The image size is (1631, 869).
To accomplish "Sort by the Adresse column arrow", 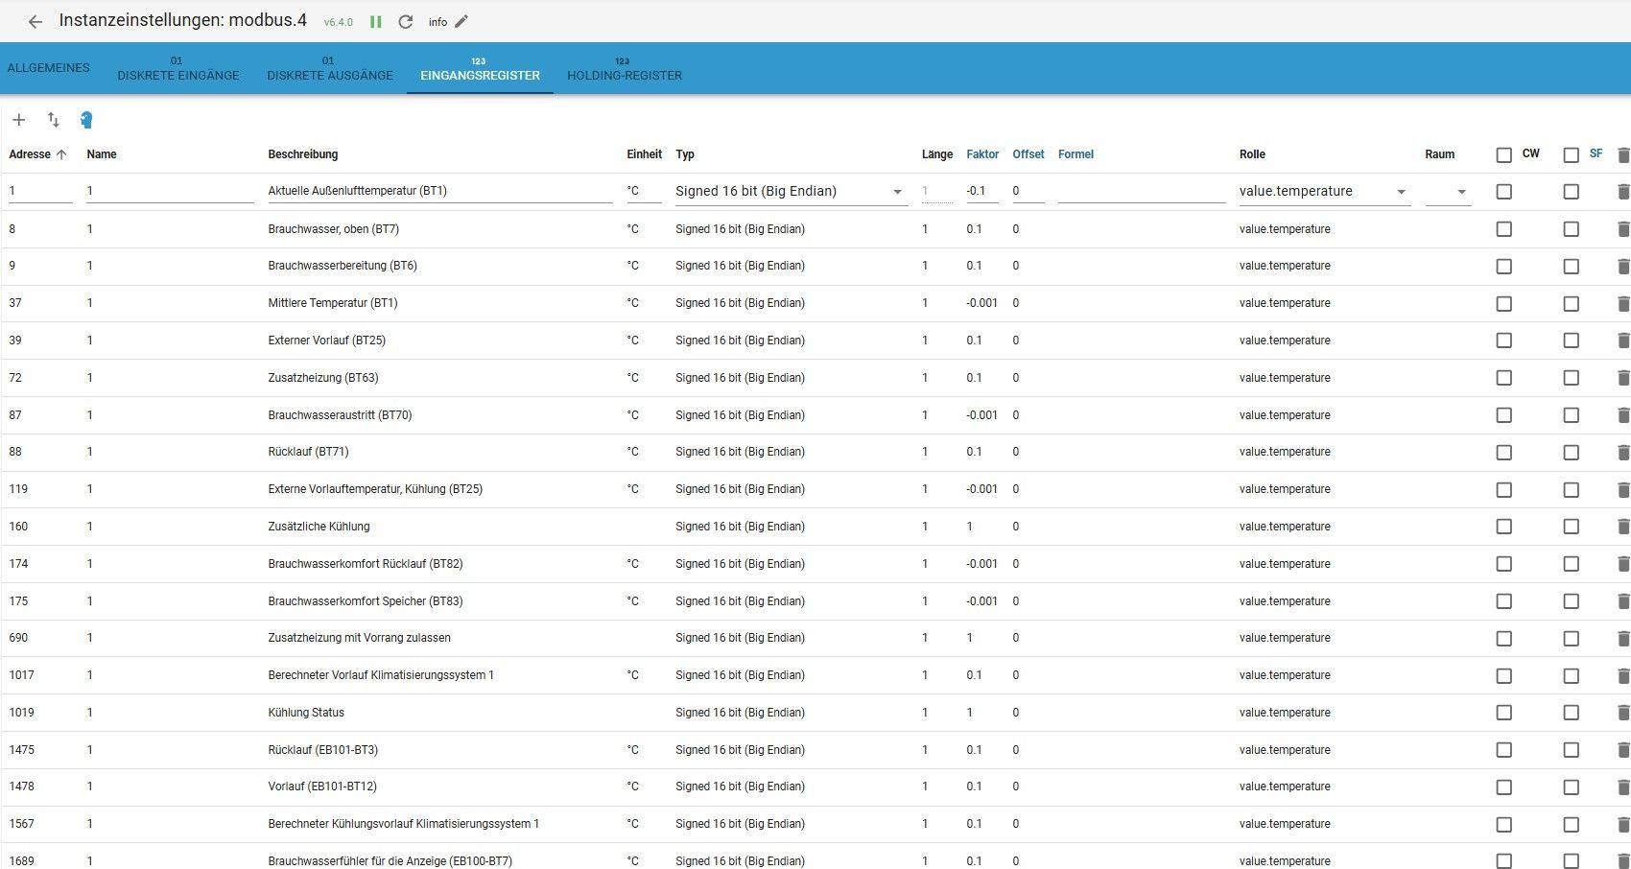I will coord(61,154).
